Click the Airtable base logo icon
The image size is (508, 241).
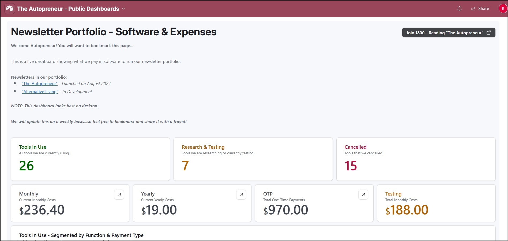10,9
